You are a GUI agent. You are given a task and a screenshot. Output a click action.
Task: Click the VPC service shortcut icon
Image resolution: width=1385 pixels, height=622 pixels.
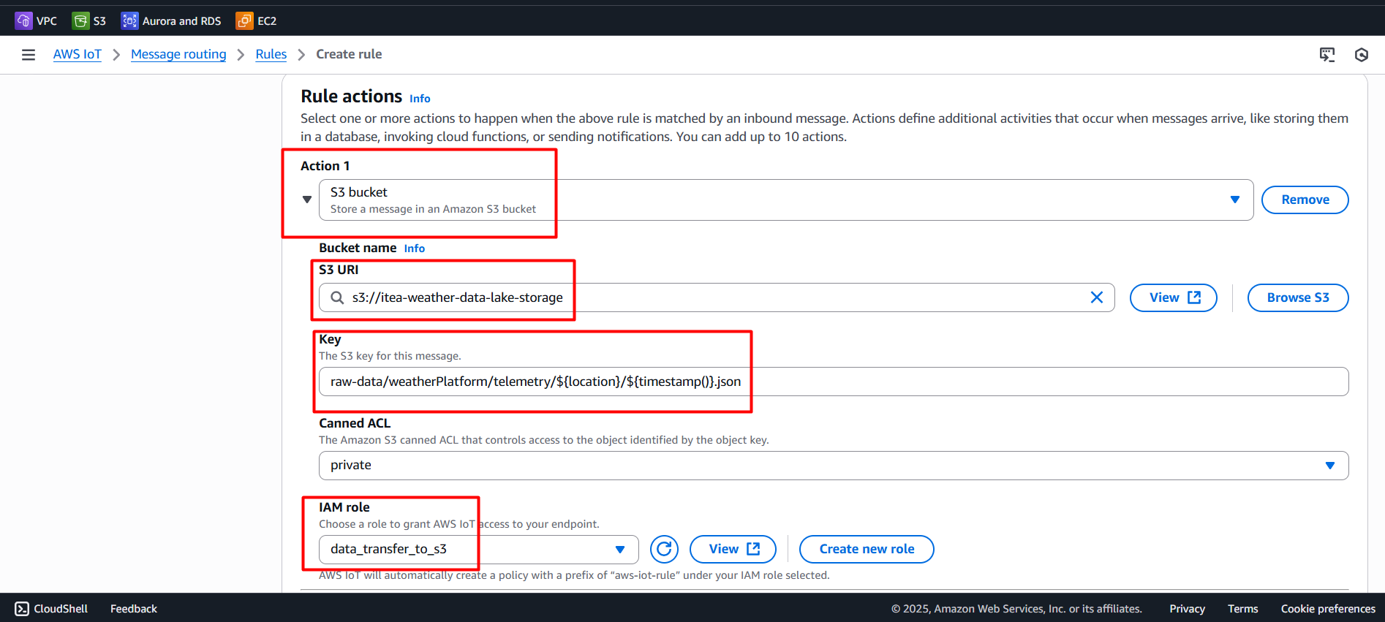coord(23,20)
